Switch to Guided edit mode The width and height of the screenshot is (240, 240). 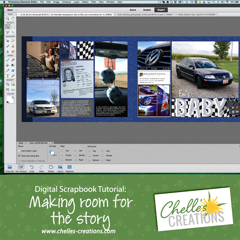coord(147,10)
